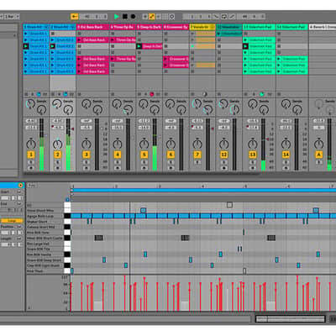Solo track 13 with its S button

click(x=253, y=162)
